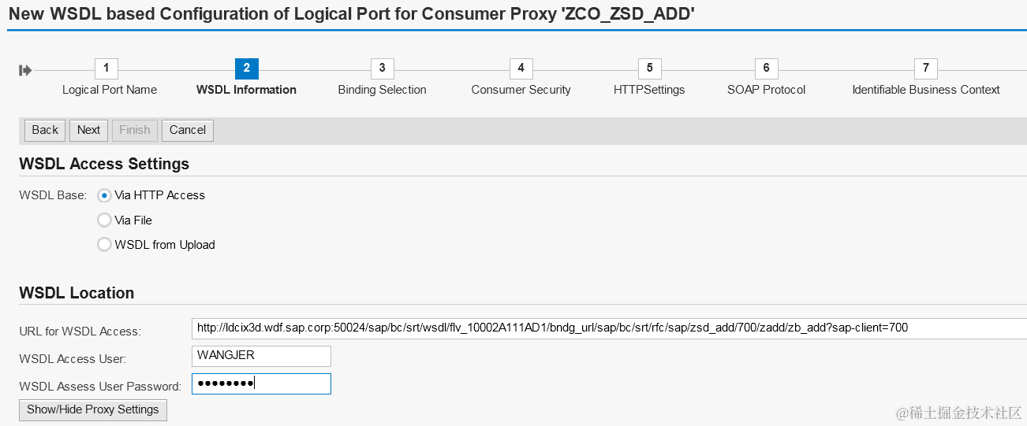Choose the Via File radio option
This screenshot has height=426, width=1027.
coord(104,220)
